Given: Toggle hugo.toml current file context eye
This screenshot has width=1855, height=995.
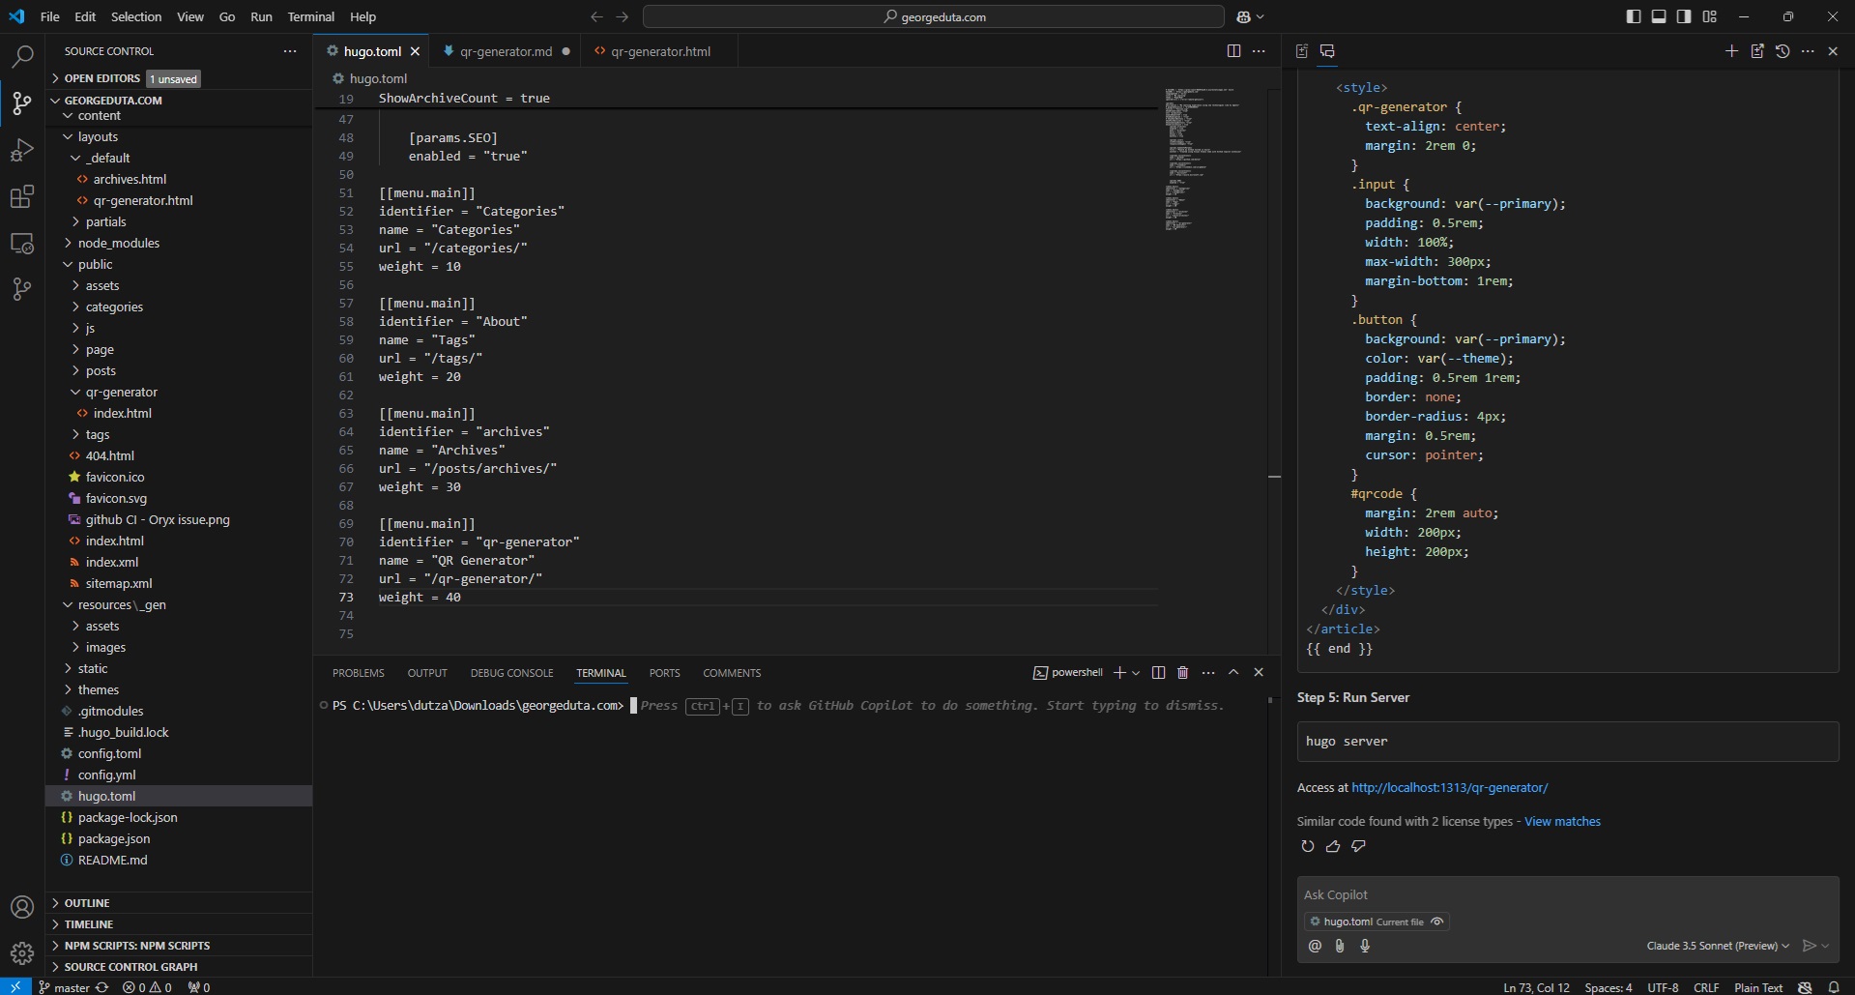Looking at the screenshot, I should tap(1437, 922).
